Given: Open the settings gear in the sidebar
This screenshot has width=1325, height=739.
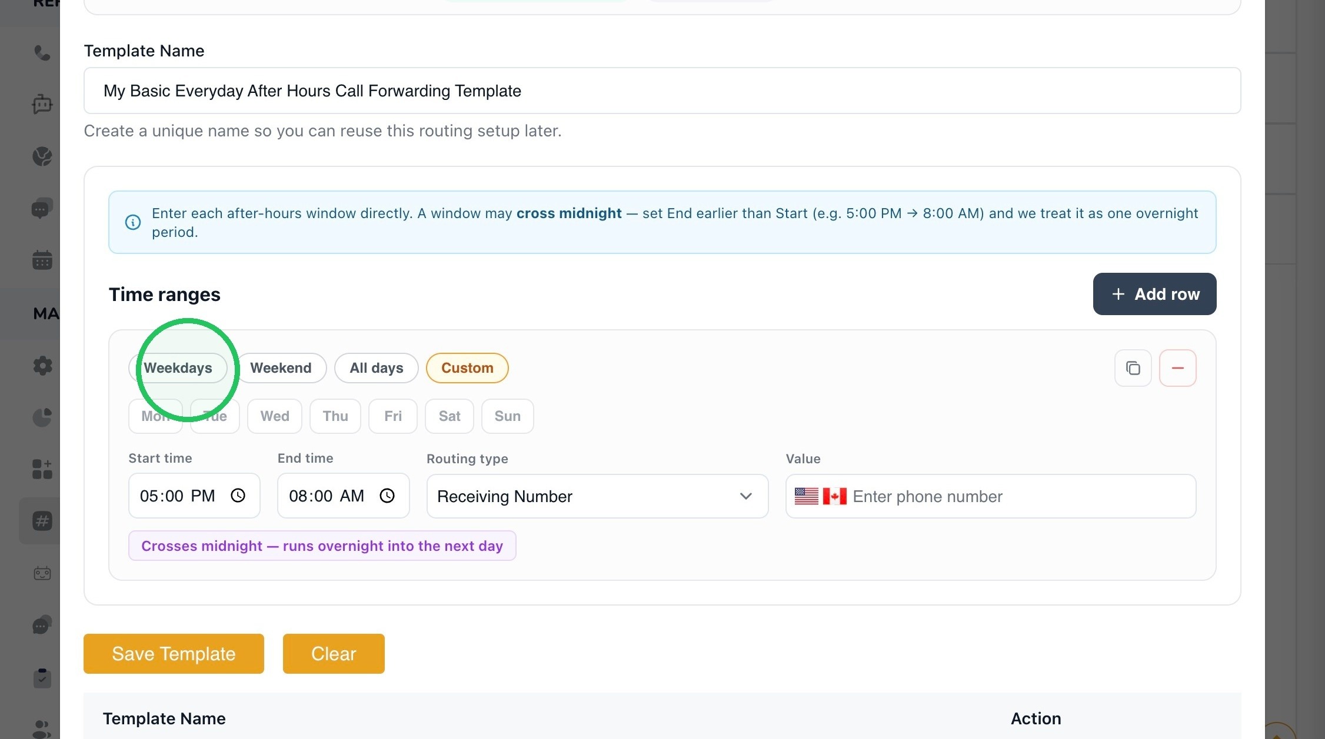Looking at the screenshot, I should (x=42, y=366).
